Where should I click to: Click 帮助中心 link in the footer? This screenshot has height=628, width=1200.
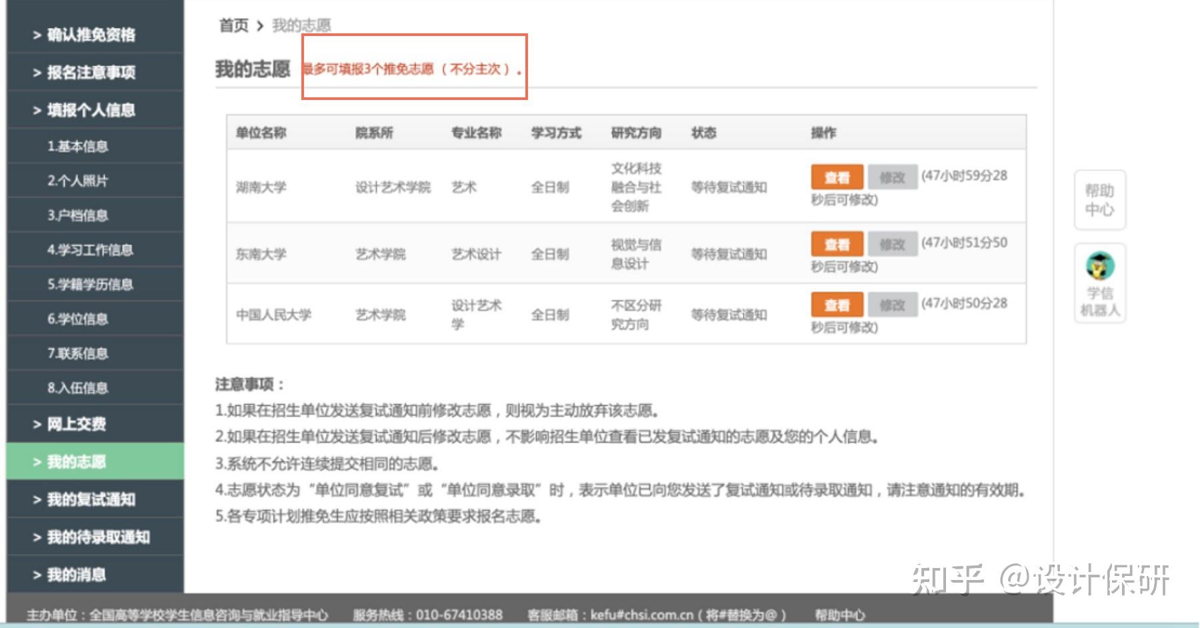click(x=839, y=615)
